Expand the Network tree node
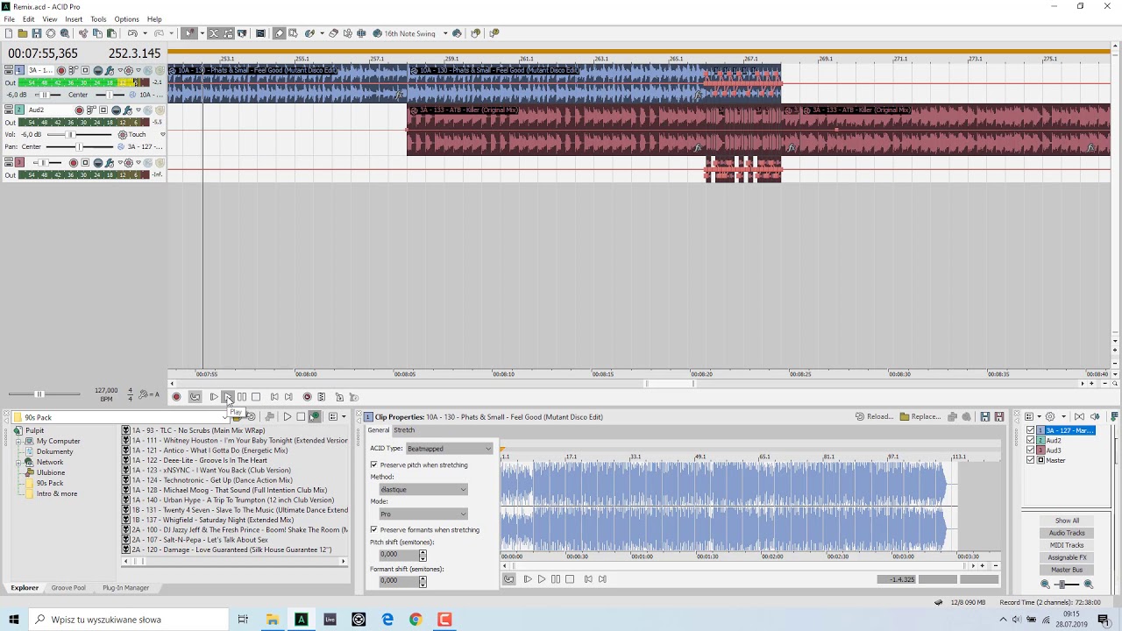Viewport: 1122px width, 631px height. pyautogui.click(x=18, y=462)
